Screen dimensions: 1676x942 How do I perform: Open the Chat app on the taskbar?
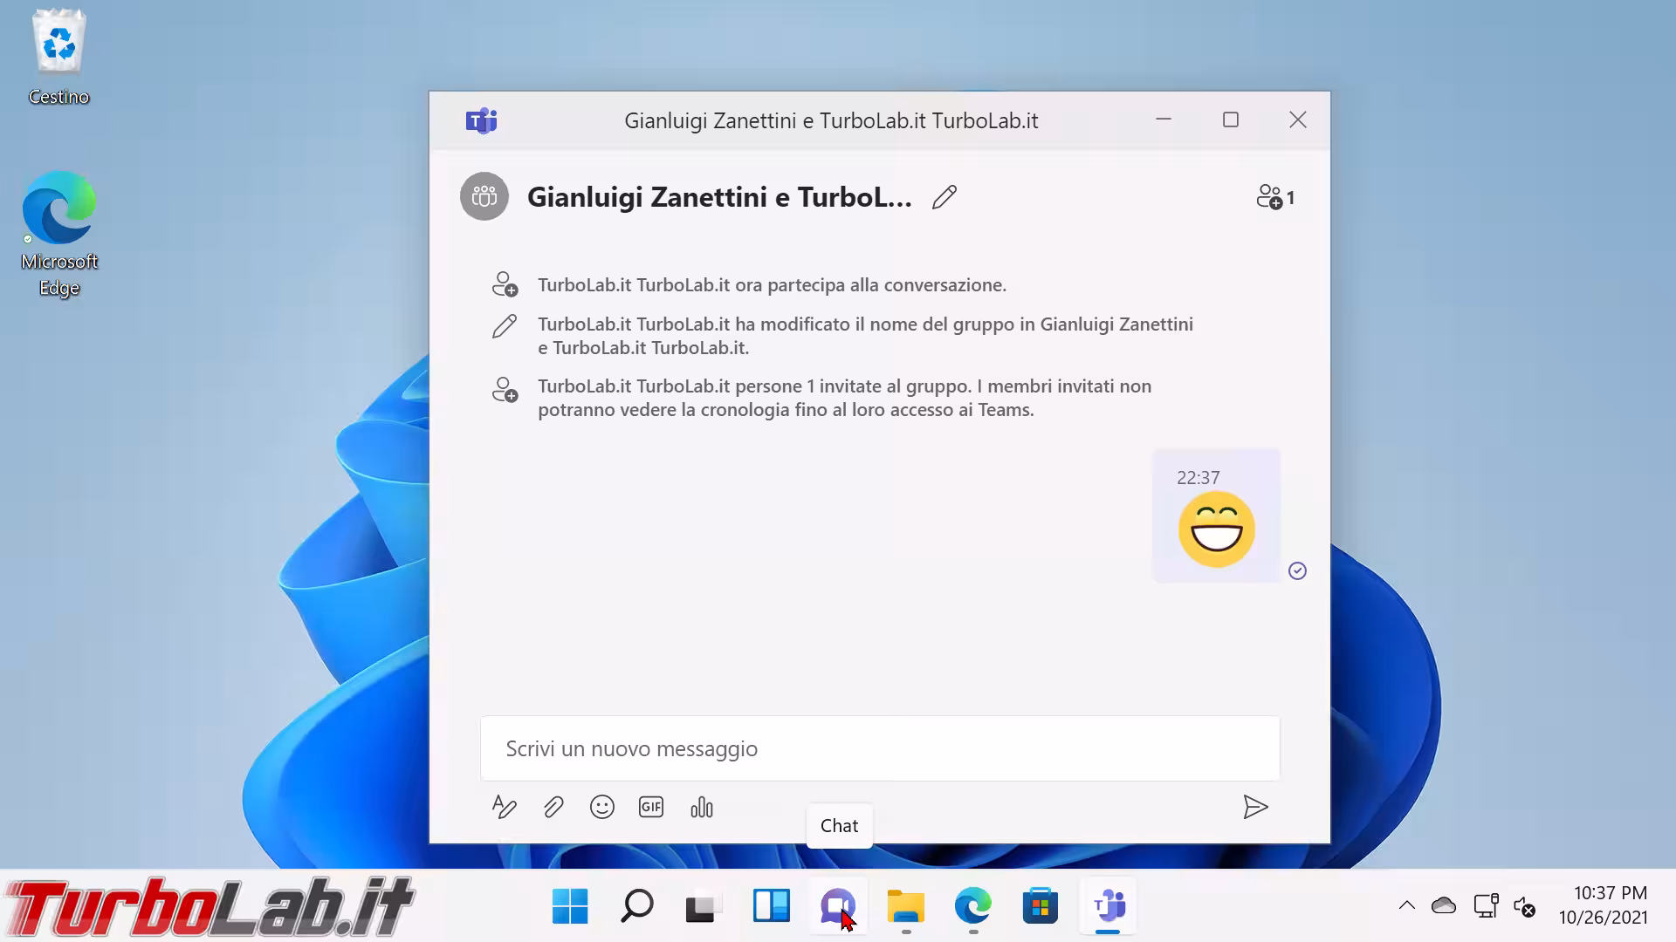838,906
